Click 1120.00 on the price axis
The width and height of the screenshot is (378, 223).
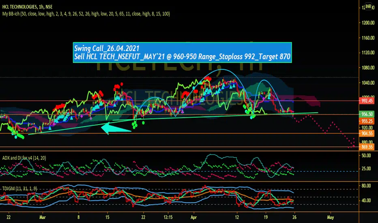point(368,53)
